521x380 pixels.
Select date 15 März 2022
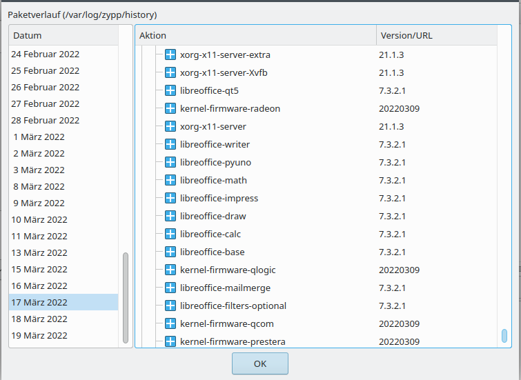click(63, 270)
